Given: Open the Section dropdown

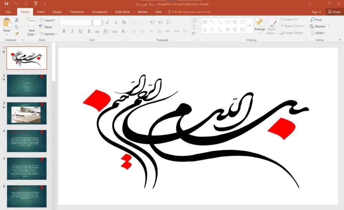Looking at the screenshot, I should point(48,34).
